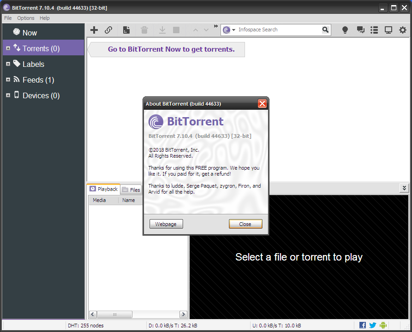Click the Move Down Queue arrow

[206, 30]
